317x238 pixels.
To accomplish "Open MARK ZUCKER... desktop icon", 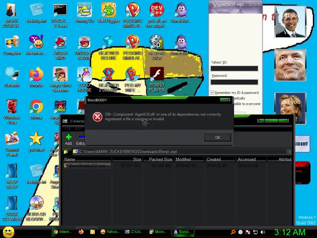I will click(x=12, y=15).
